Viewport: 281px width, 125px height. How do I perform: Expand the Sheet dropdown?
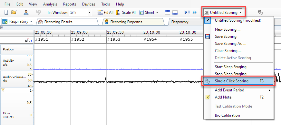coord(149,13)
